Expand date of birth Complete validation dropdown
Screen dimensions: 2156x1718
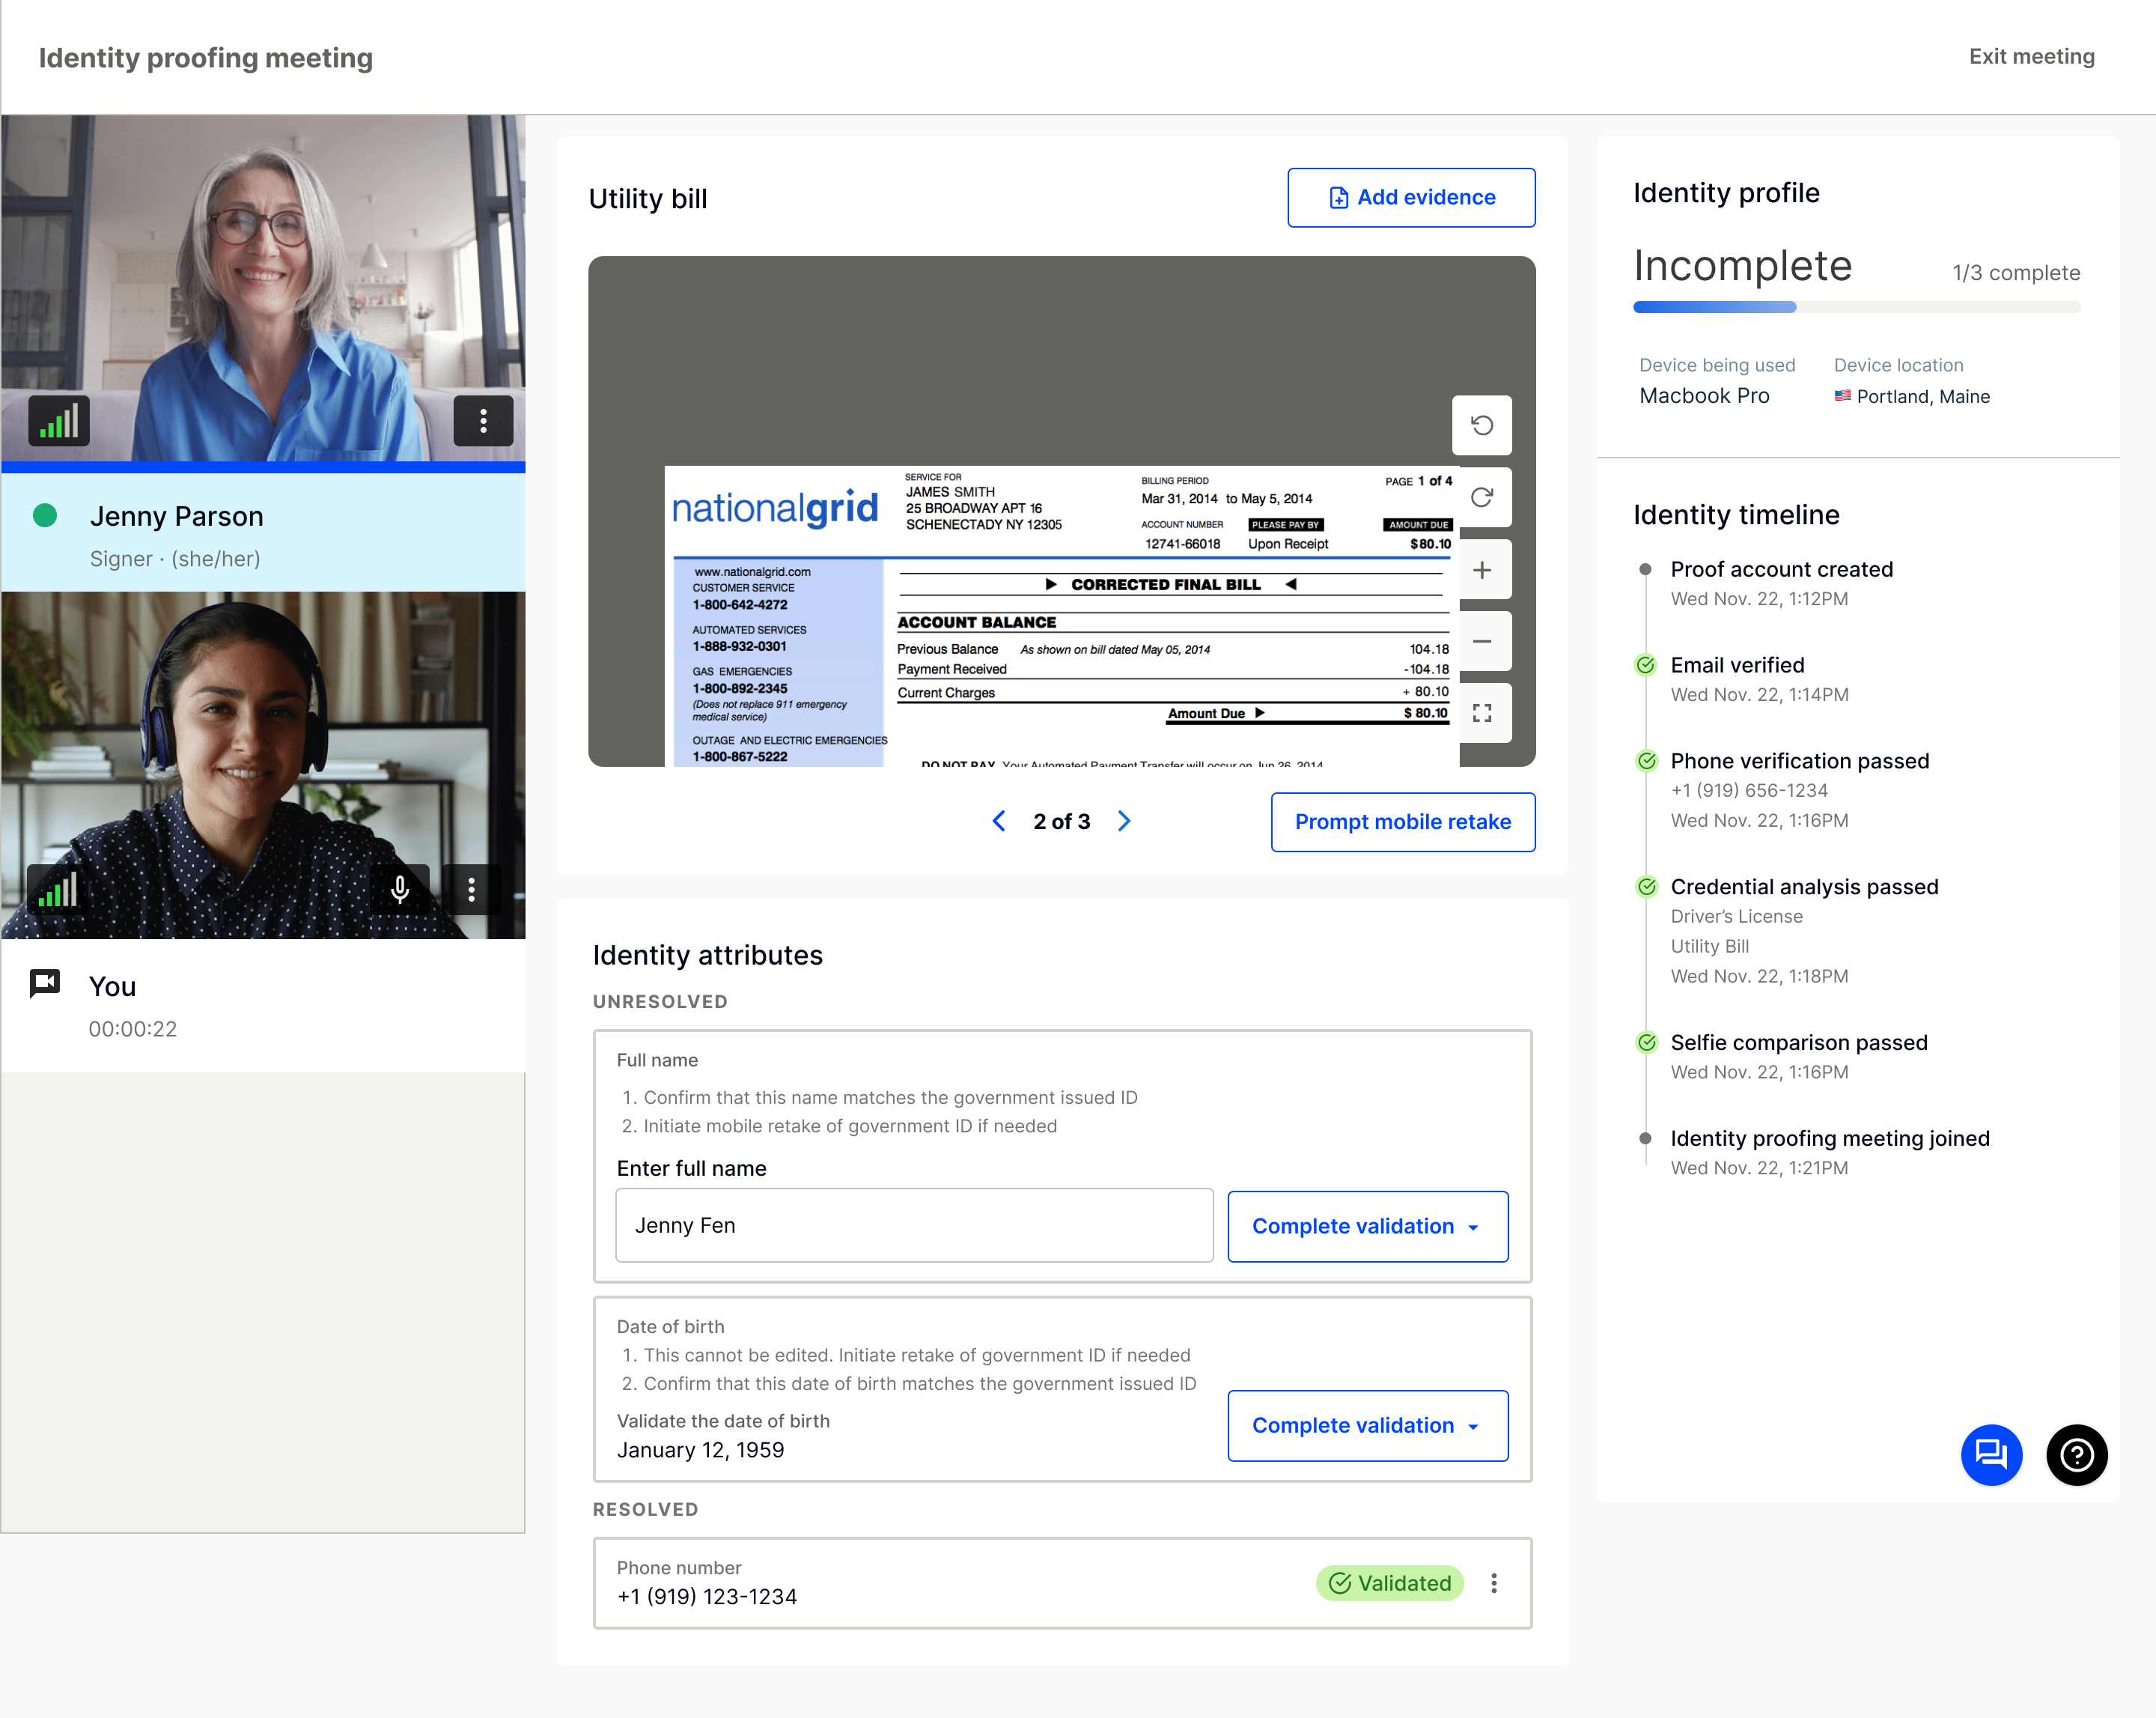point(1366,1426)
